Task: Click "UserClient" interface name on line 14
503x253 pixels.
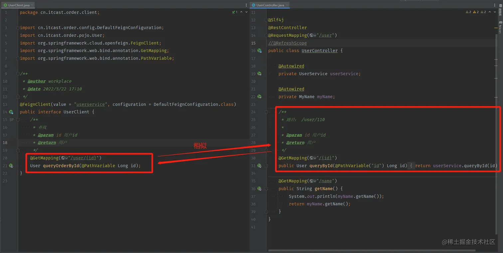Action: click(x=76, y=112)
